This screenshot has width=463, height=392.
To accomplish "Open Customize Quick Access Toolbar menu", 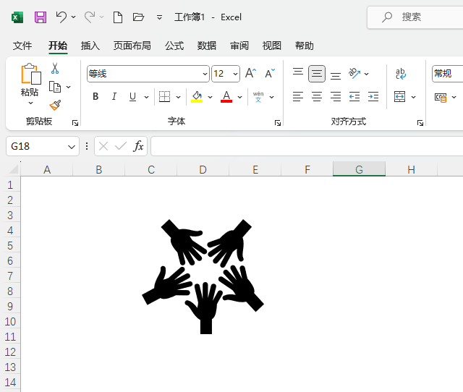I will [x=159, y=17].
